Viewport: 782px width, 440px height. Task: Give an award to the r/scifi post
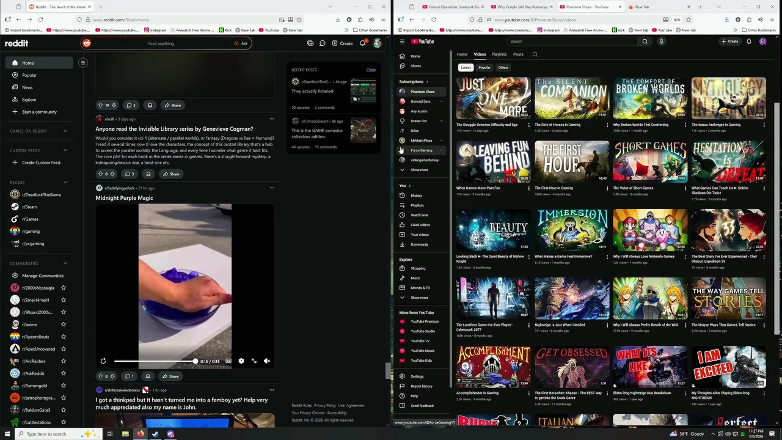(148, 174)
